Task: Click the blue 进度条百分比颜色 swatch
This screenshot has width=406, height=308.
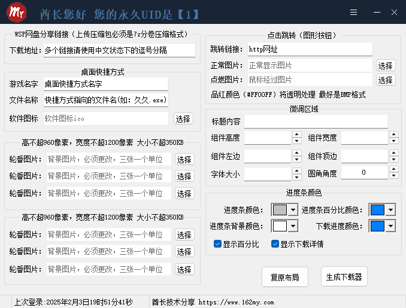Action: point(377,210)
